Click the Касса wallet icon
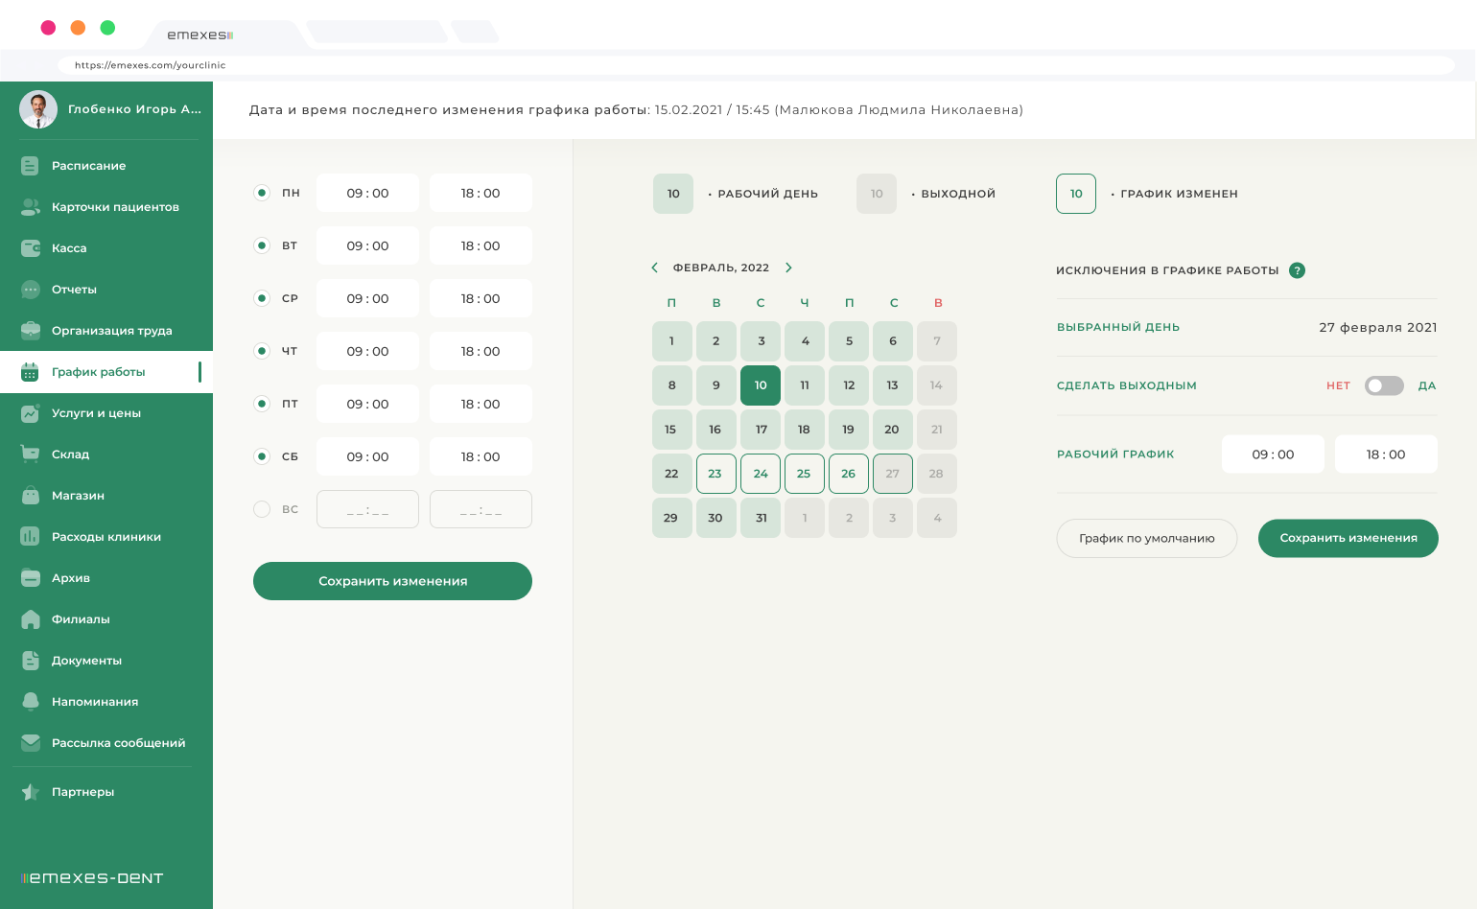 [x=30, y=248]
